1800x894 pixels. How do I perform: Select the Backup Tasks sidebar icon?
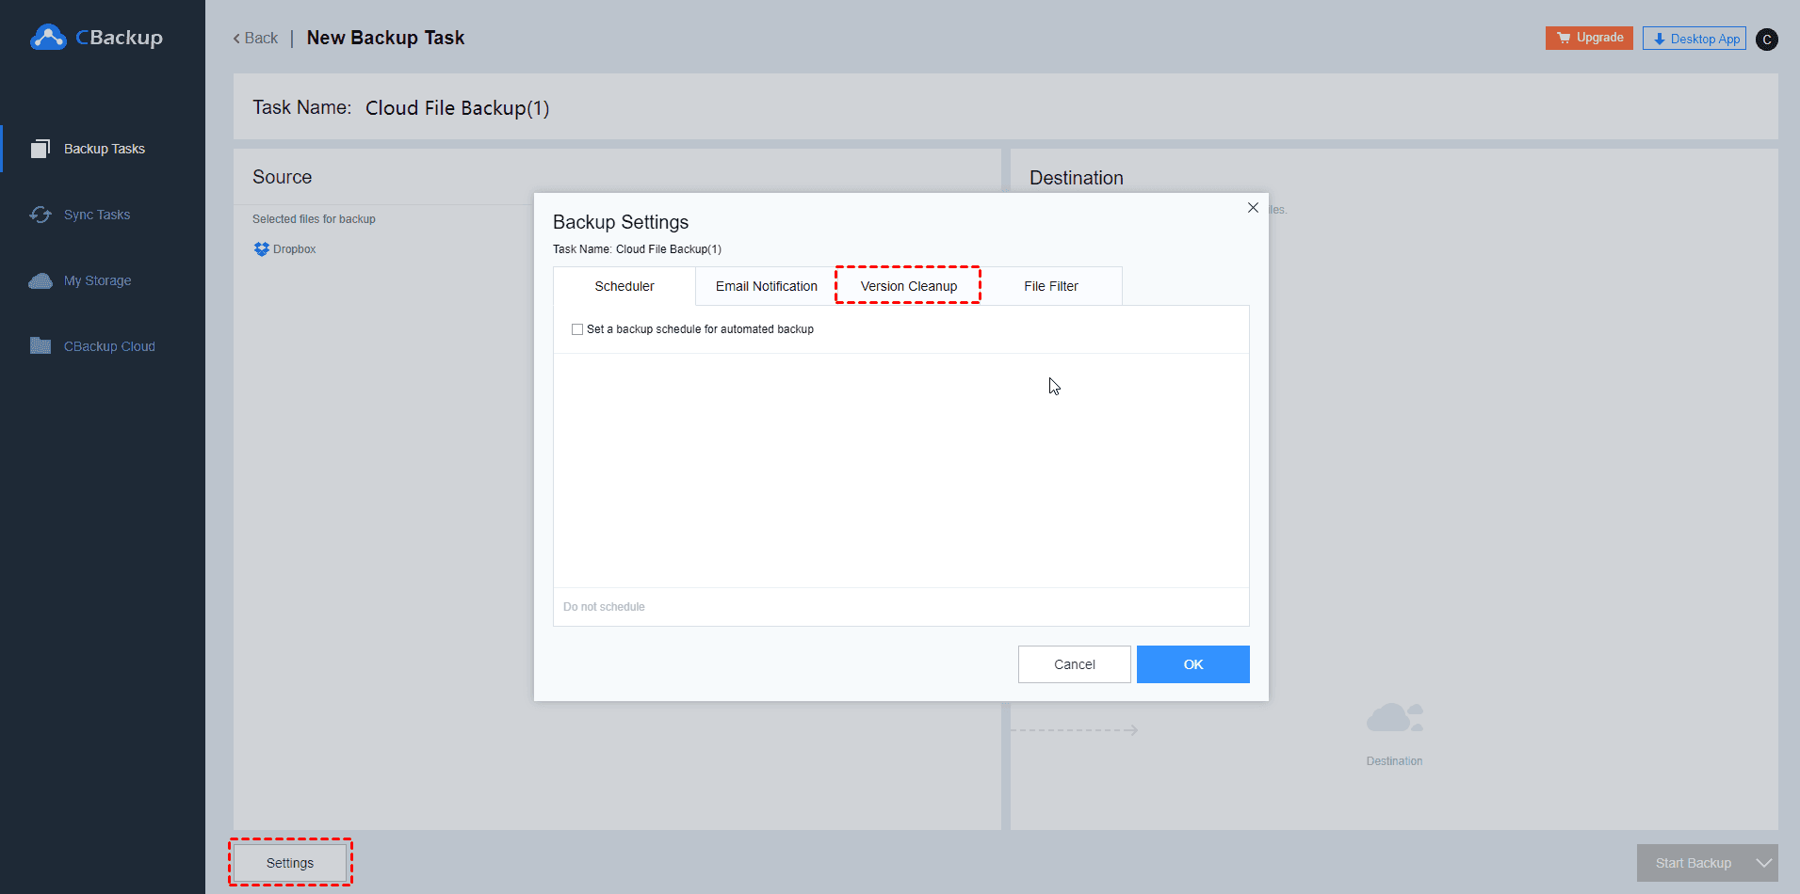pos(41,148)
